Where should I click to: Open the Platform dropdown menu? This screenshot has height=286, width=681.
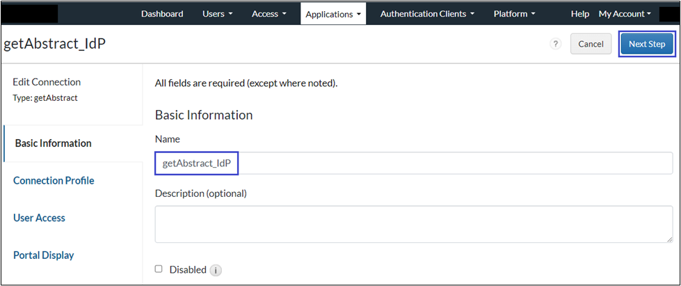(x=514, y=13)
